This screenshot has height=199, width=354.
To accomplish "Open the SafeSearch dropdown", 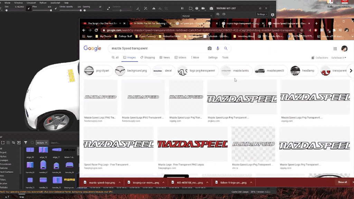I will [x=338, y=58].
